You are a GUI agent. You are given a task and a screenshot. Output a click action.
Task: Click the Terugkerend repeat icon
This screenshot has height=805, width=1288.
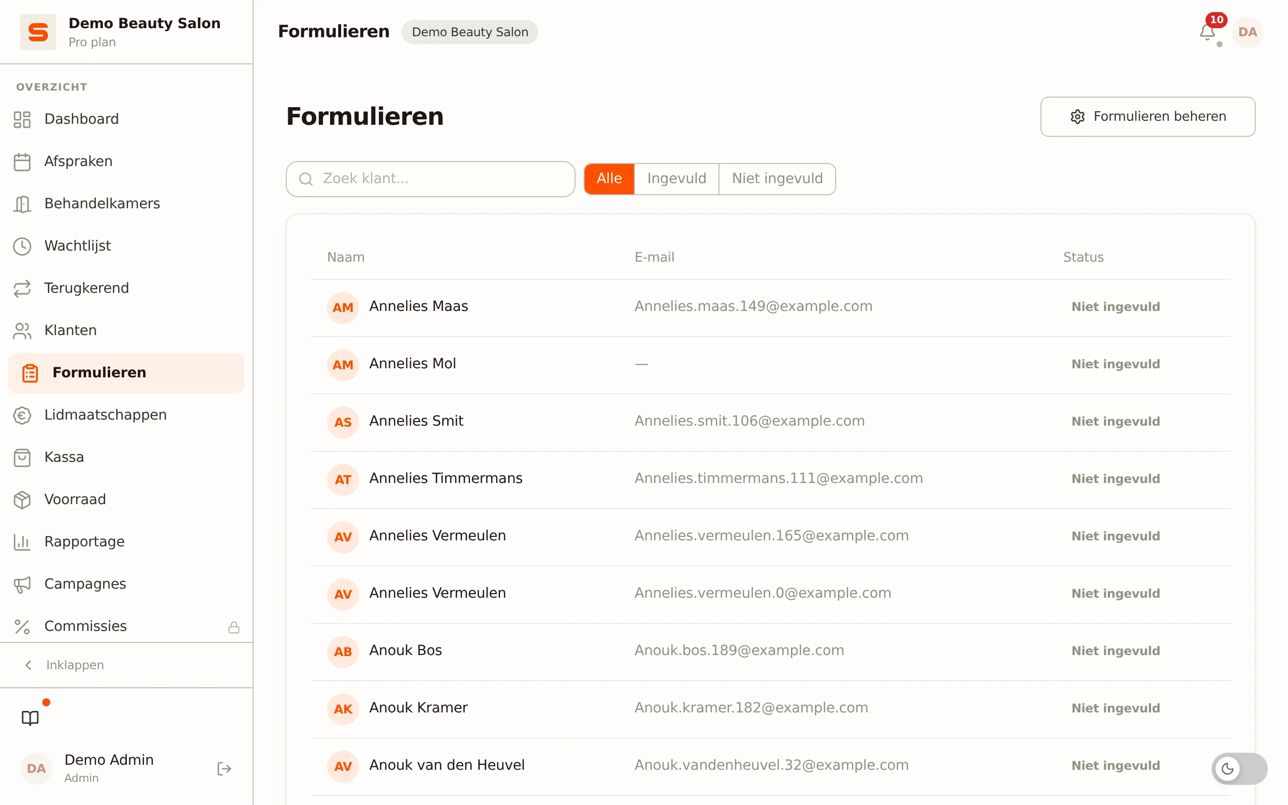pyautogui.click(x=22, y=288)
